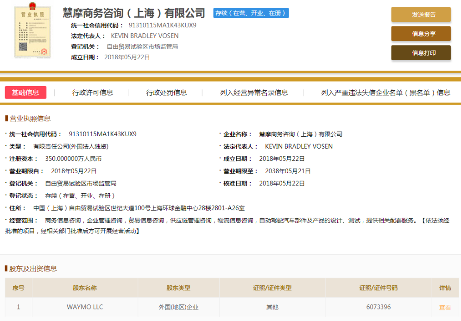Click the 股东名称 column header
Viewport: 461px width, 321px height.
coord(85,288)
